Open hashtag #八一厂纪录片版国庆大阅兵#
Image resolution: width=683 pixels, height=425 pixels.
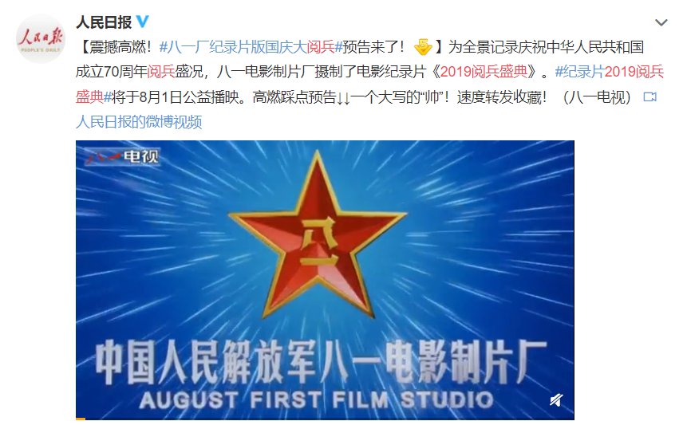point(251,46)
